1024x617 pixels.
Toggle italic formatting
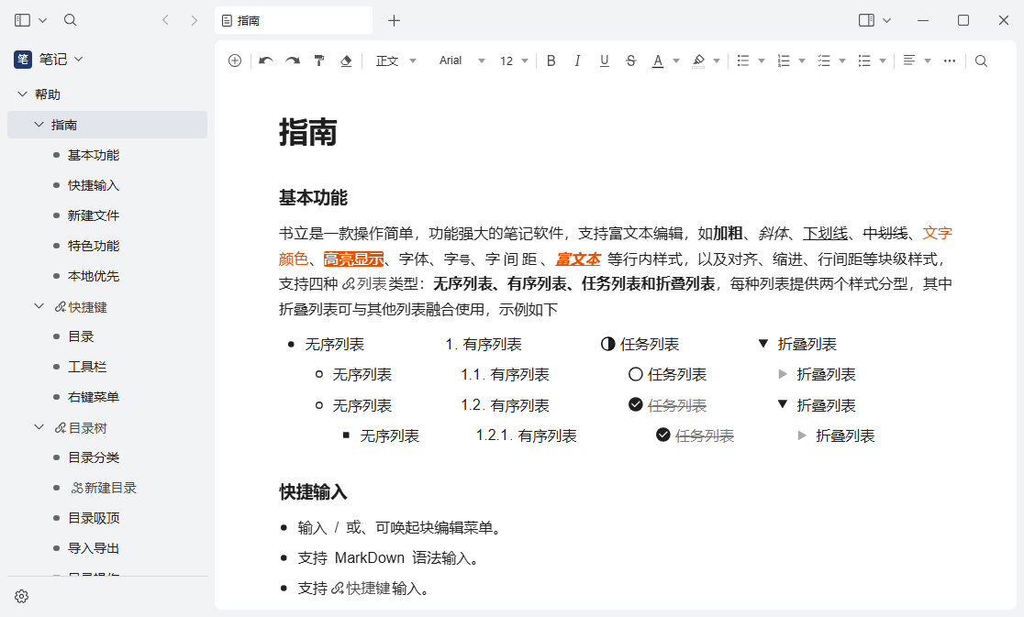[x=577, y=60]
